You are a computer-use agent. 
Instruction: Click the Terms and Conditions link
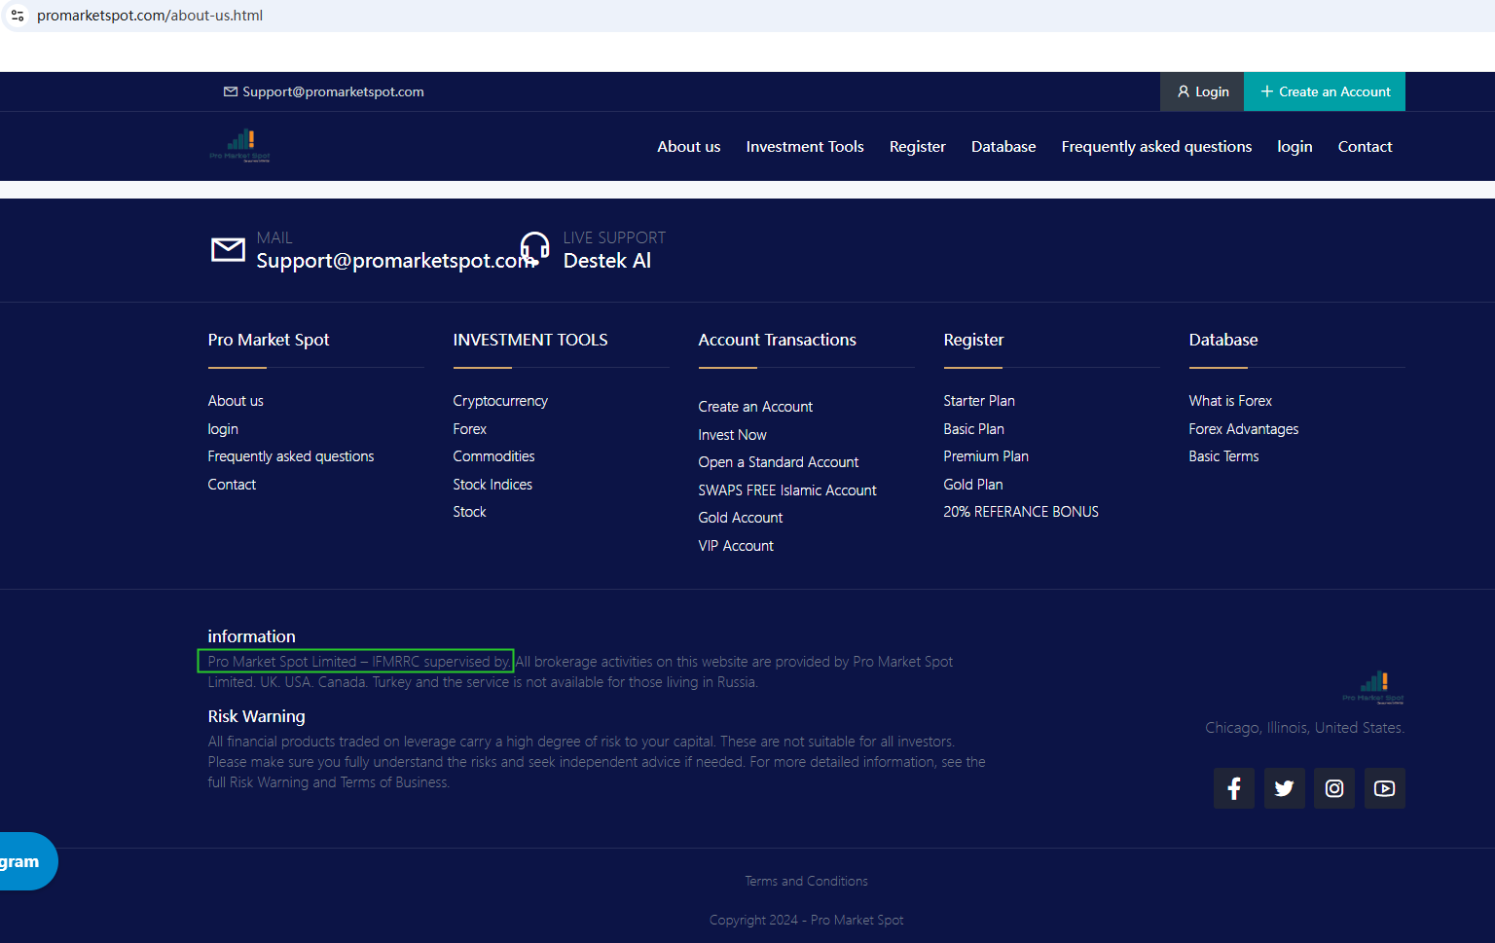click(806, 882)
